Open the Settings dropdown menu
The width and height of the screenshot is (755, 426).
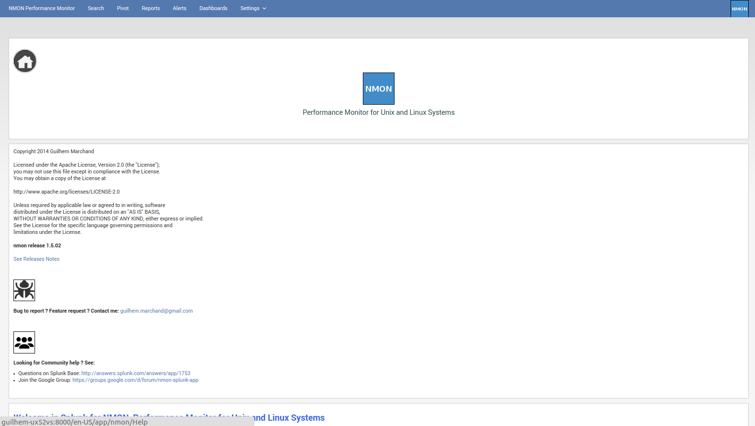[x=253, y=8]
